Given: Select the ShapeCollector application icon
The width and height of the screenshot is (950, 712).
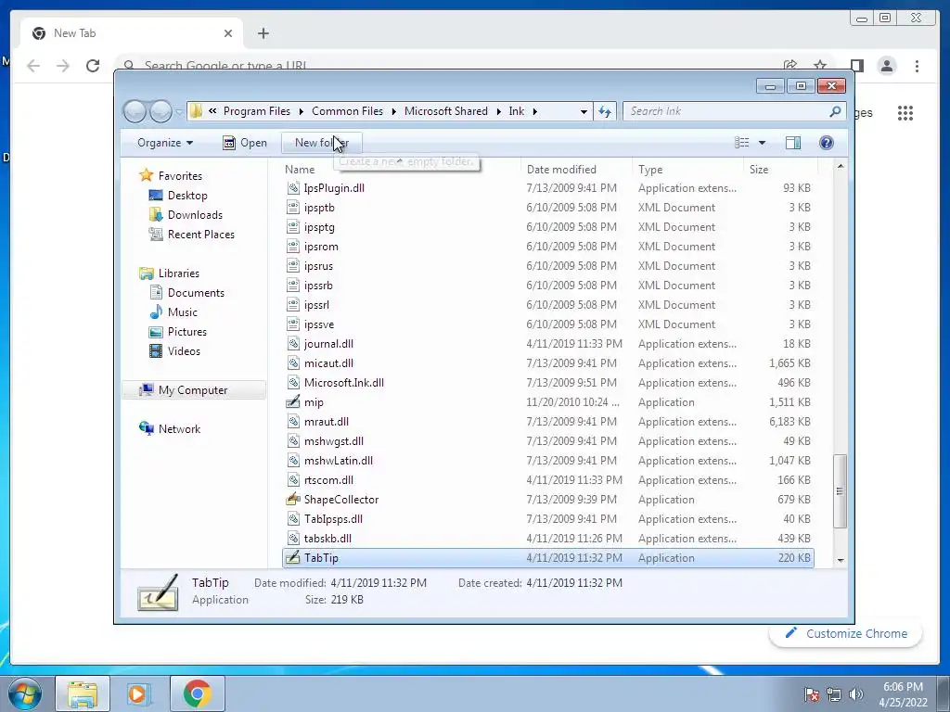Looking at the screenshot, I should (x=293, y=500).
